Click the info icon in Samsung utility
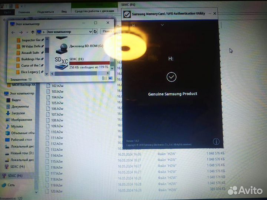The image size is (267, 200). pos(217,141)
